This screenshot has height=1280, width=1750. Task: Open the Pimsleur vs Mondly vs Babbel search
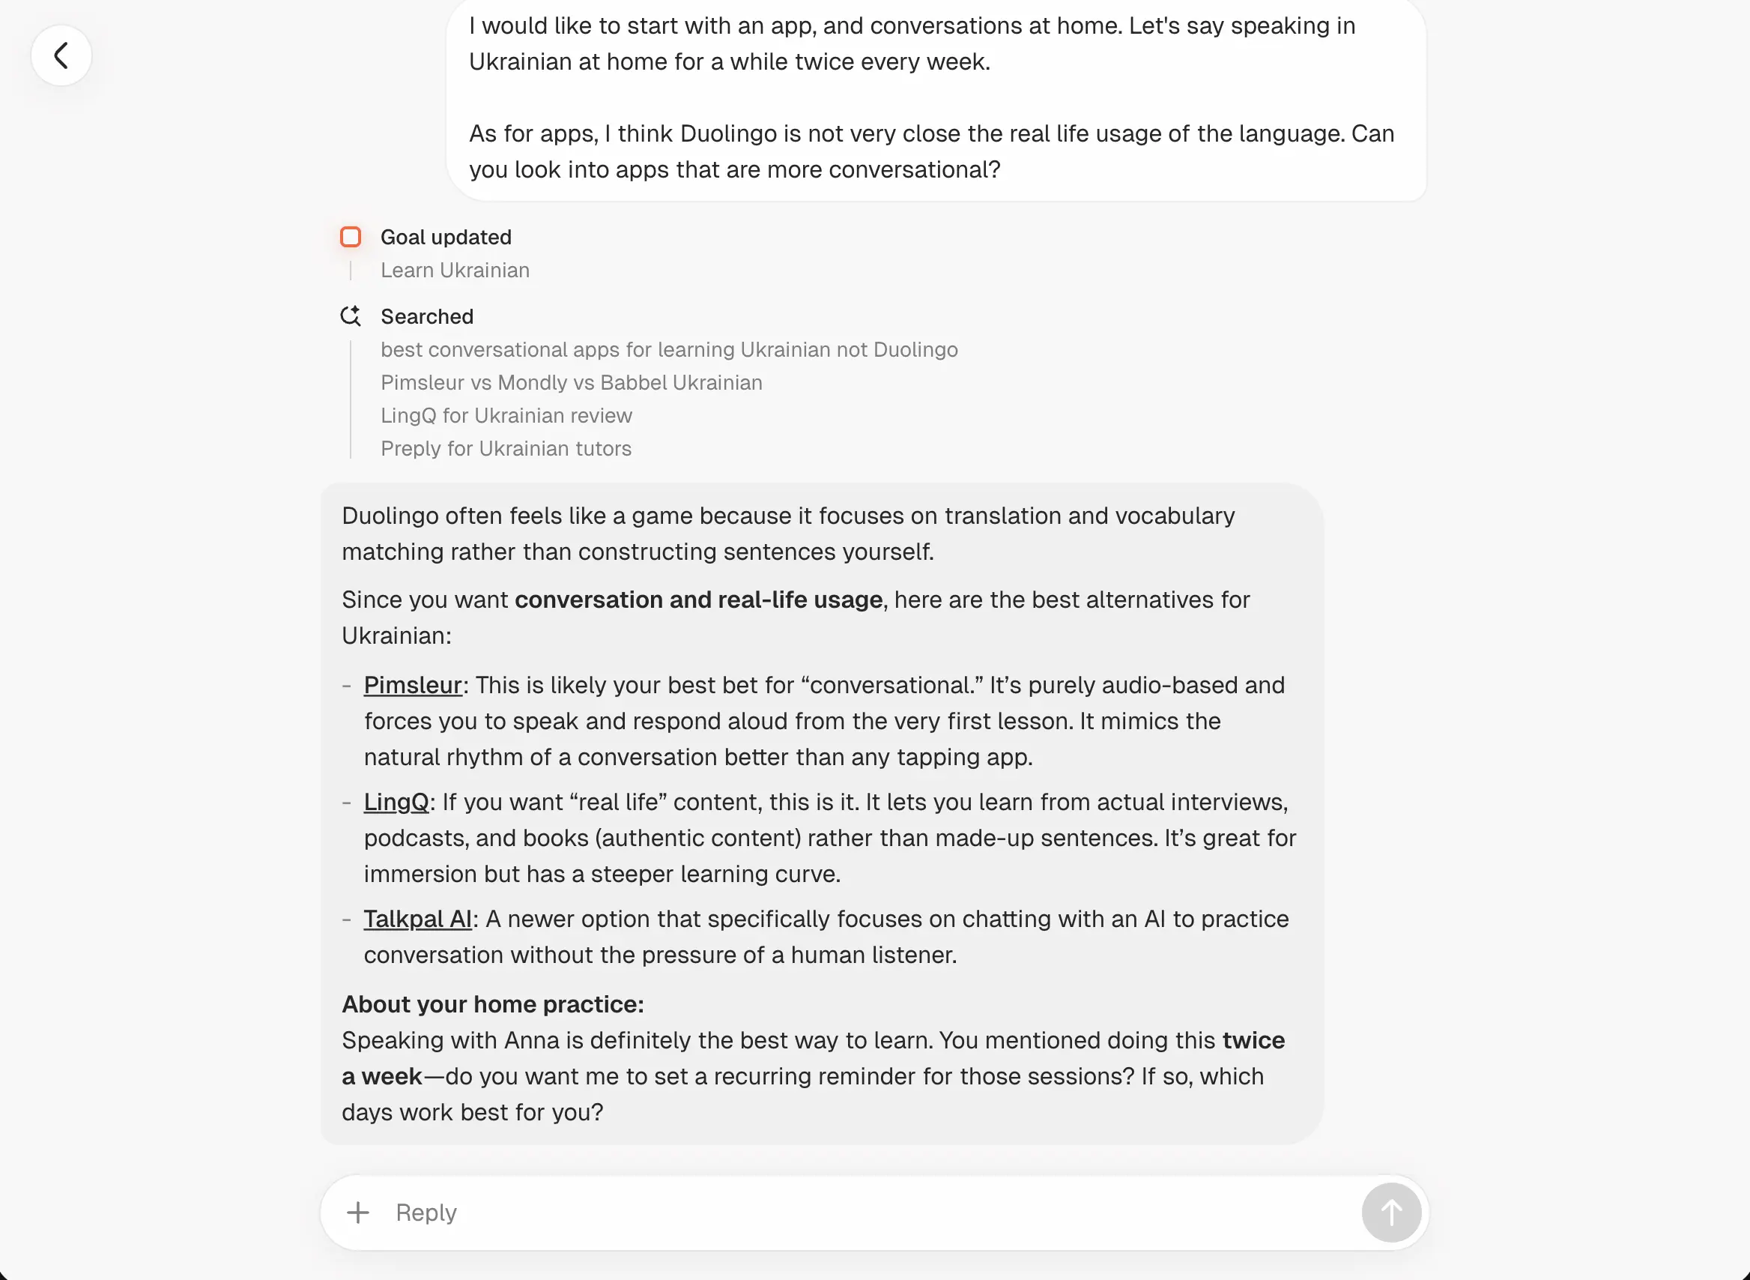(571, 382)
